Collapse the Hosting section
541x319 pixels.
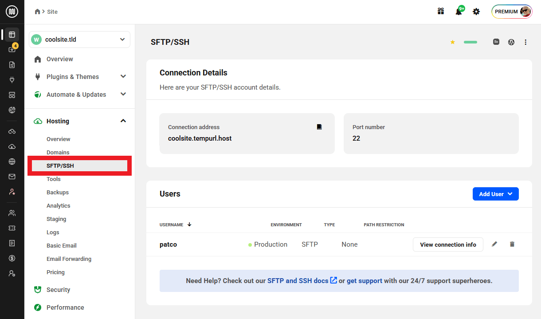coord(123,121)
